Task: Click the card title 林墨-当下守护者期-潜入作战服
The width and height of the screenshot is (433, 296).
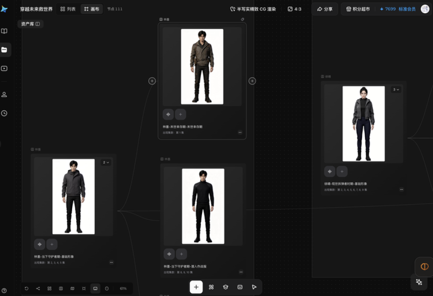Action: pos(185,266)
